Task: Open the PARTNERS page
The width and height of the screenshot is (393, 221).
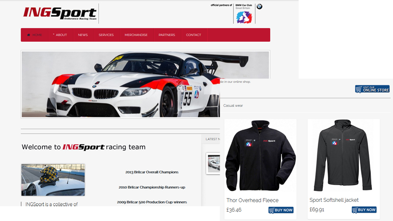Action: [x=167, y=35]
